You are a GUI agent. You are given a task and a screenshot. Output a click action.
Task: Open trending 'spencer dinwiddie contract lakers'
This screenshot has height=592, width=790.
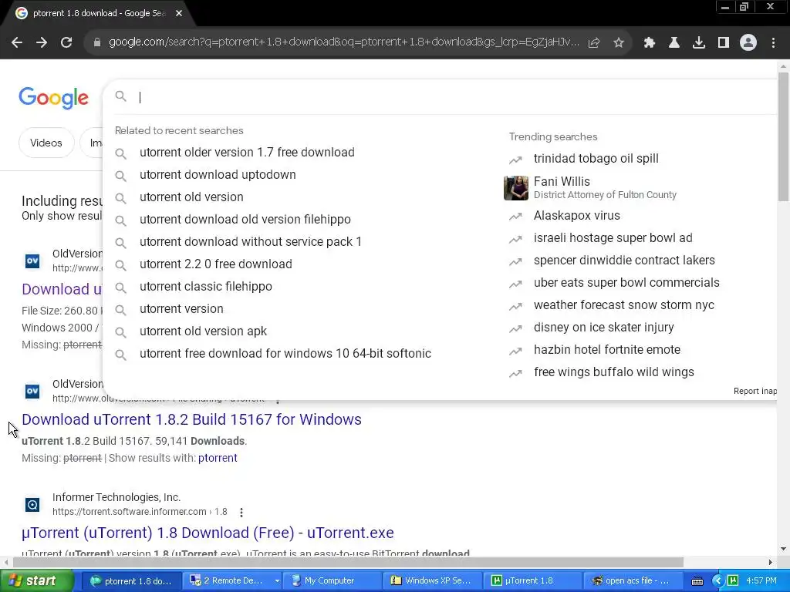click(x=624, y=261)
